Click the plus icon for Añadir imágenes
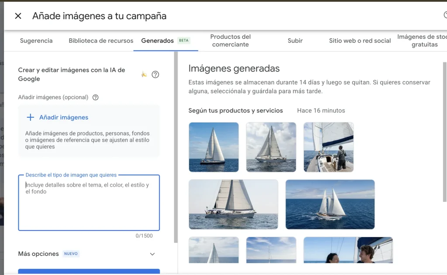The width and height of the screenshot is (447, 275). 31,117
